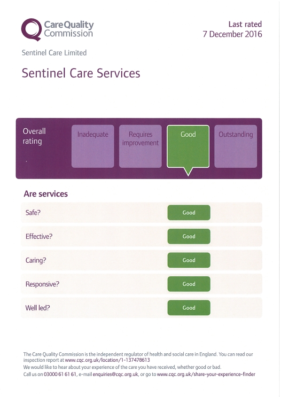The image size is (281, 397).
Task: Select the Inadequate rating box
Action: pyautogui.click(x=93, y=146)
